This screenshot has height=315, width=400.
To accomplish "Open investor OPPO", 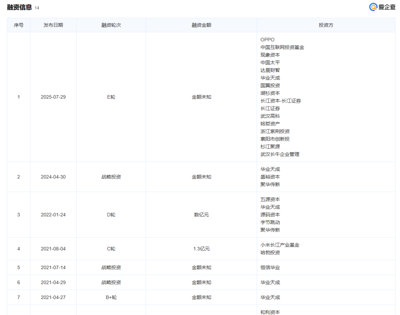I will [267, 40].
